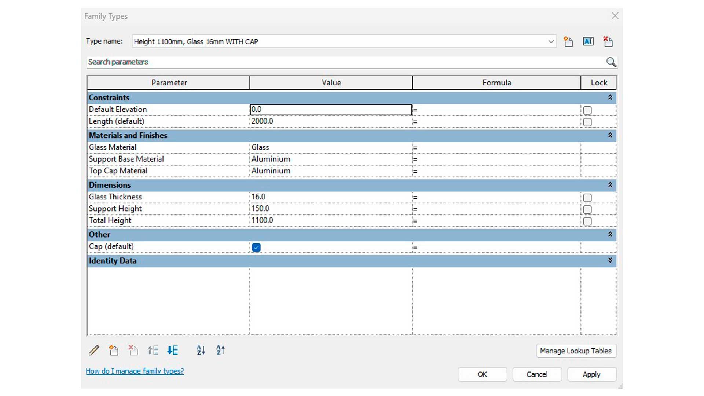The height and width of the screenshot is (396, 704).
Task: Open the Type name dropdown
Action: (x=551, y=42)
